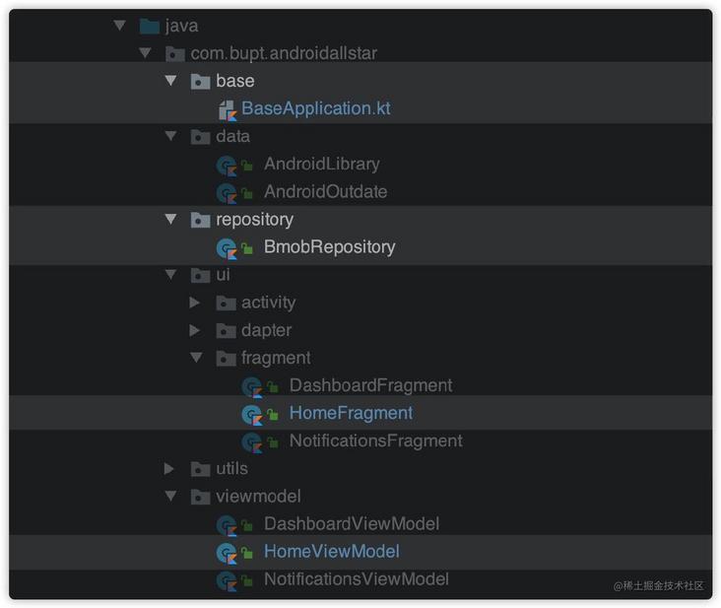Click the Kotlin file icon beside BaseApplication.kt
This screenshot has height=608, width=721.
(227, 109)
